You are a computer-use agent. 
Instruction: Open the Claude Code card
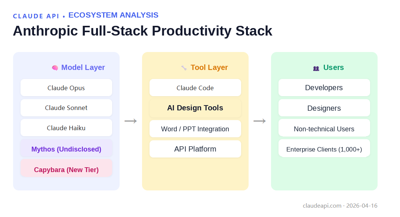pyautogui.click(x=195, y=88)
